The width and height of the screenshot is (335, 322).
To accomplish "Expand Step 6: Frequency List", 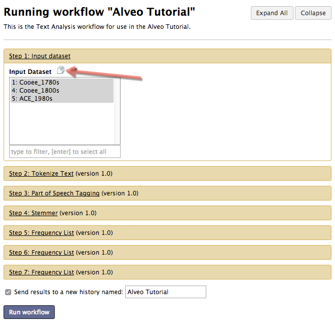I will (42, 253).
